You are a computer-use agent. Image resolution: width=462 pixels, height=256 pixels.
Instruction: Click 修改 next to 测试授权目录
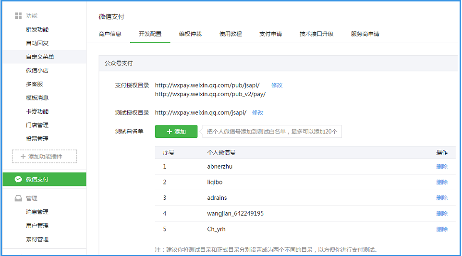[258, 112]
